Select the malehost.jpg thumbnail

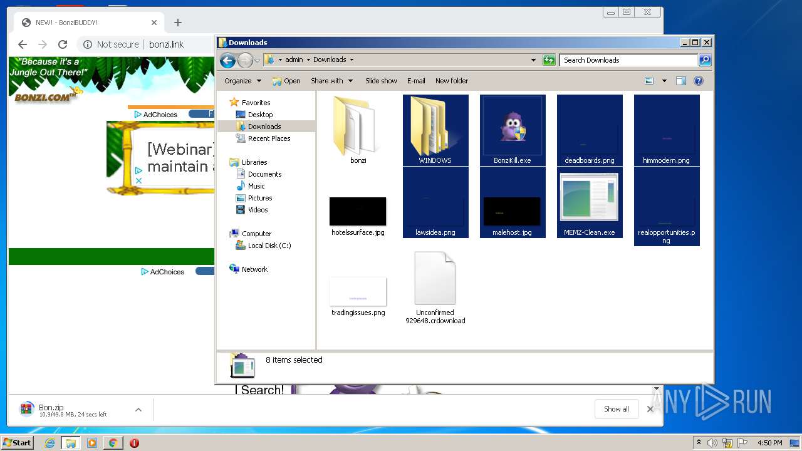pyautogui.click(x=512, y=211)
